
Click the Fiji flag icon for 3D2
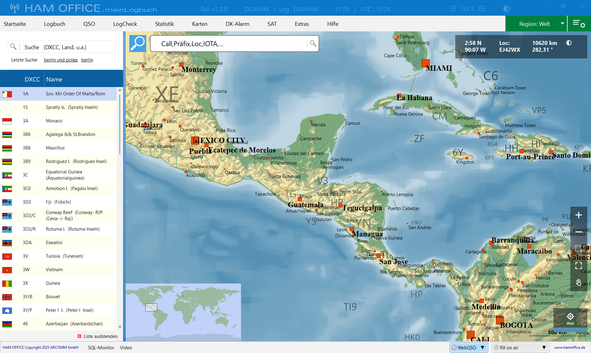click(7, 202)
